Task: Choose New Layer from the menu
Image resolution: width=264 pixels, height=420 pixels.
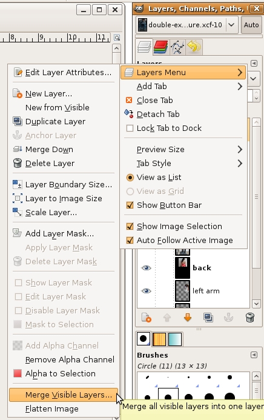Action: tap(64, 94)
